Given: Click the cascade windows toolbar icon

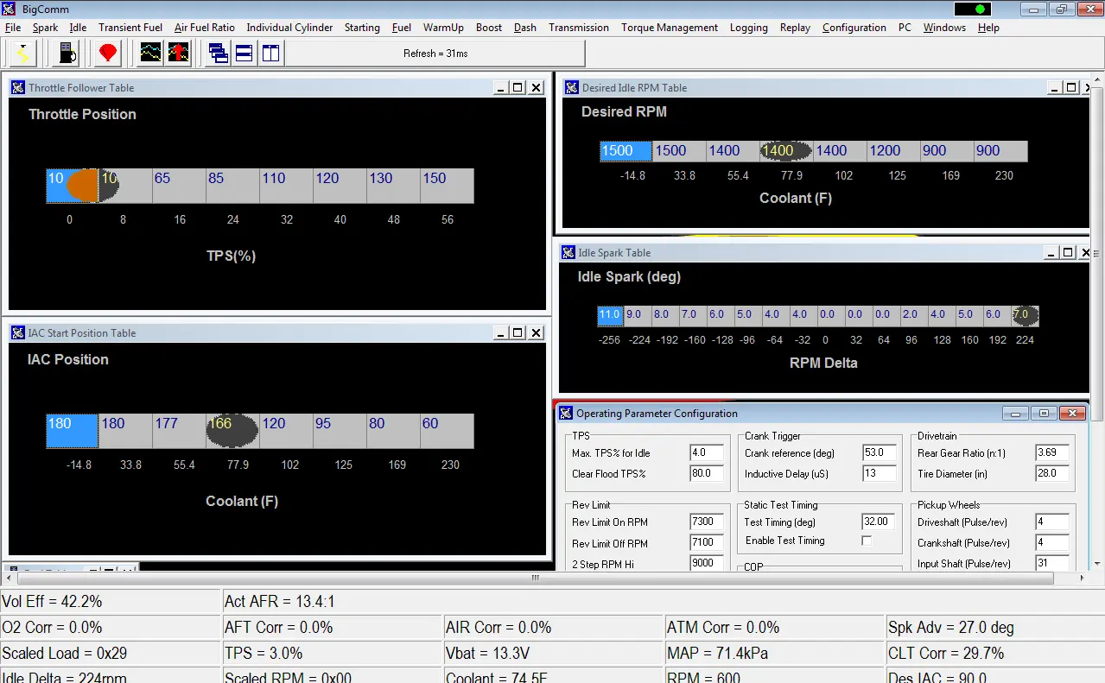Looking at the screenshot, I should 219,54.
